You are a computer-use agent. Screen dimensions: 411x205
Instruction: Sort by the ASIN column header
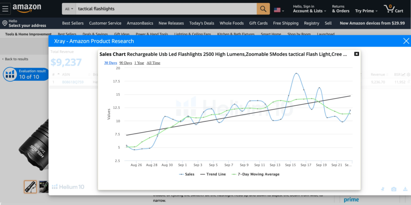66,74
